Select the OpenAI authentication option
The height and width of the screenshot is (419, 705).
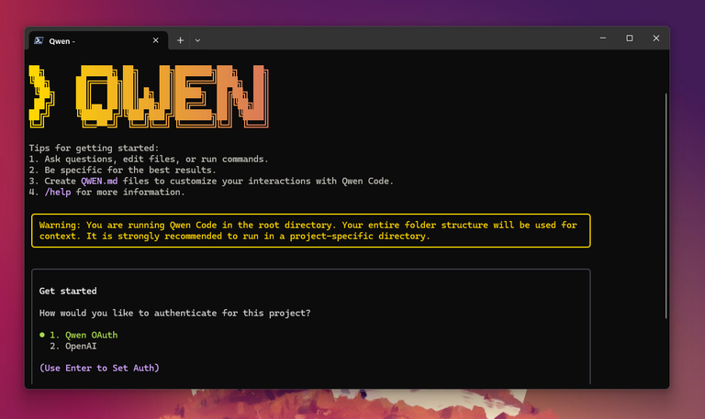coord(73,347)
